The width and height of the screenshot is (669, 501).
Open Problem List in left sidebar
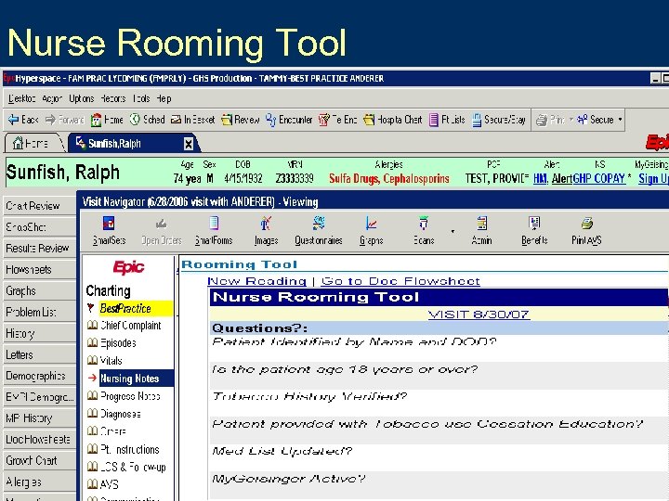click(x=40, y=313)
